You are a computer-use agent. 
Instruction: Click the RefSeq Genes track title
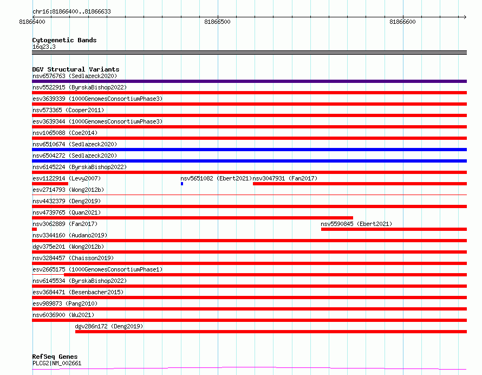point(55,357)
